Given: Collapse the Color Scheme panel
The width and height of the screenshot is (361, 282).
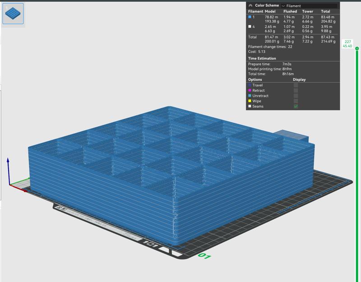Looking at the screenshot, I should pos(250,5).
